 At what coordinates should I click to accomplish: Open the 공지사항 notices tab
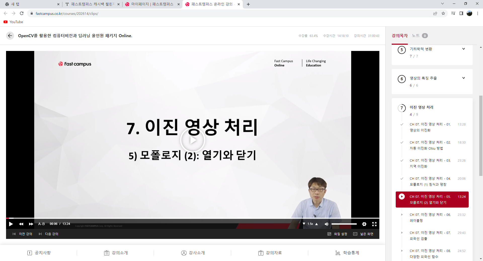[39, 253]
